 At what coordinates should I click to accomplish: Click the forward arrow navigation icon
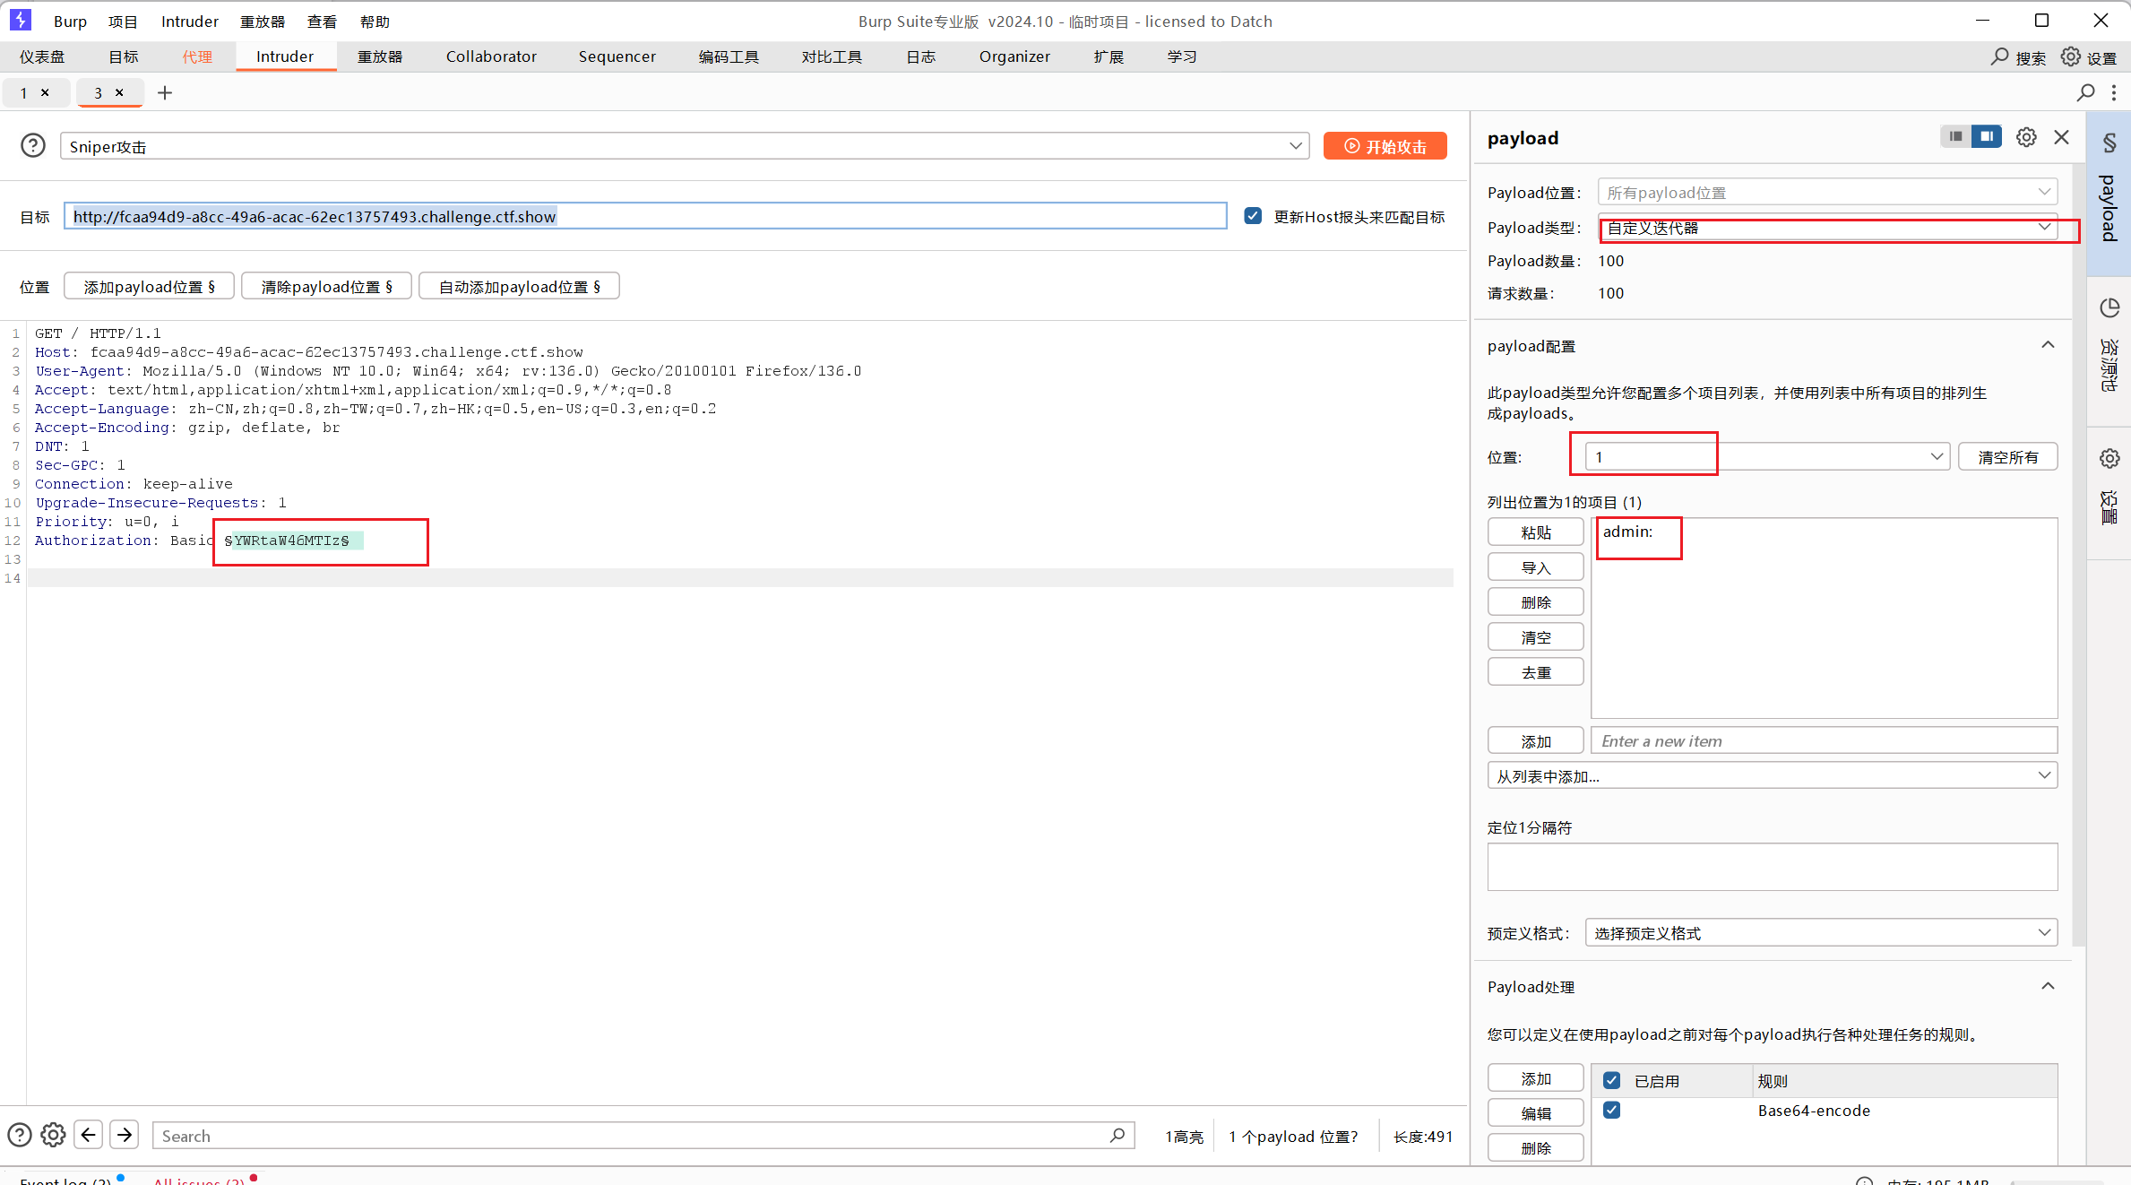tap(125, 1135)
